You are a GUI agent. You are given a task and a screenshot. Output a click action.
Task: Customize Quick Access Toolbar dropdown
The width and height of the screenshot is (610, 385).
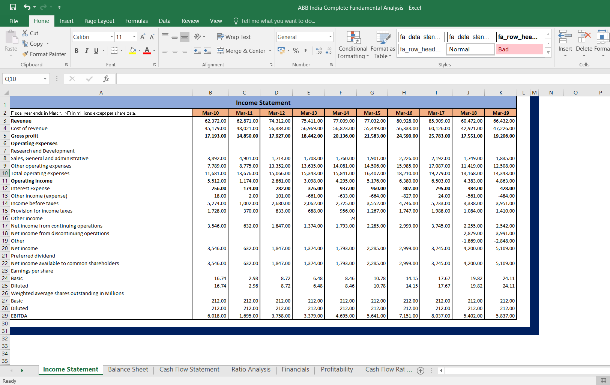point(59,7)
